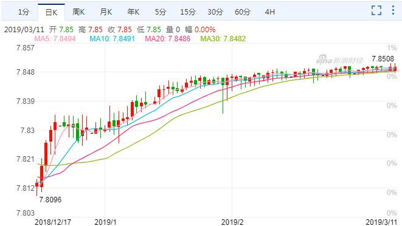The height and width of the screenshot is (226, 402).
Task: Switch to the 5分 interval tab
Action: point(161,12)
